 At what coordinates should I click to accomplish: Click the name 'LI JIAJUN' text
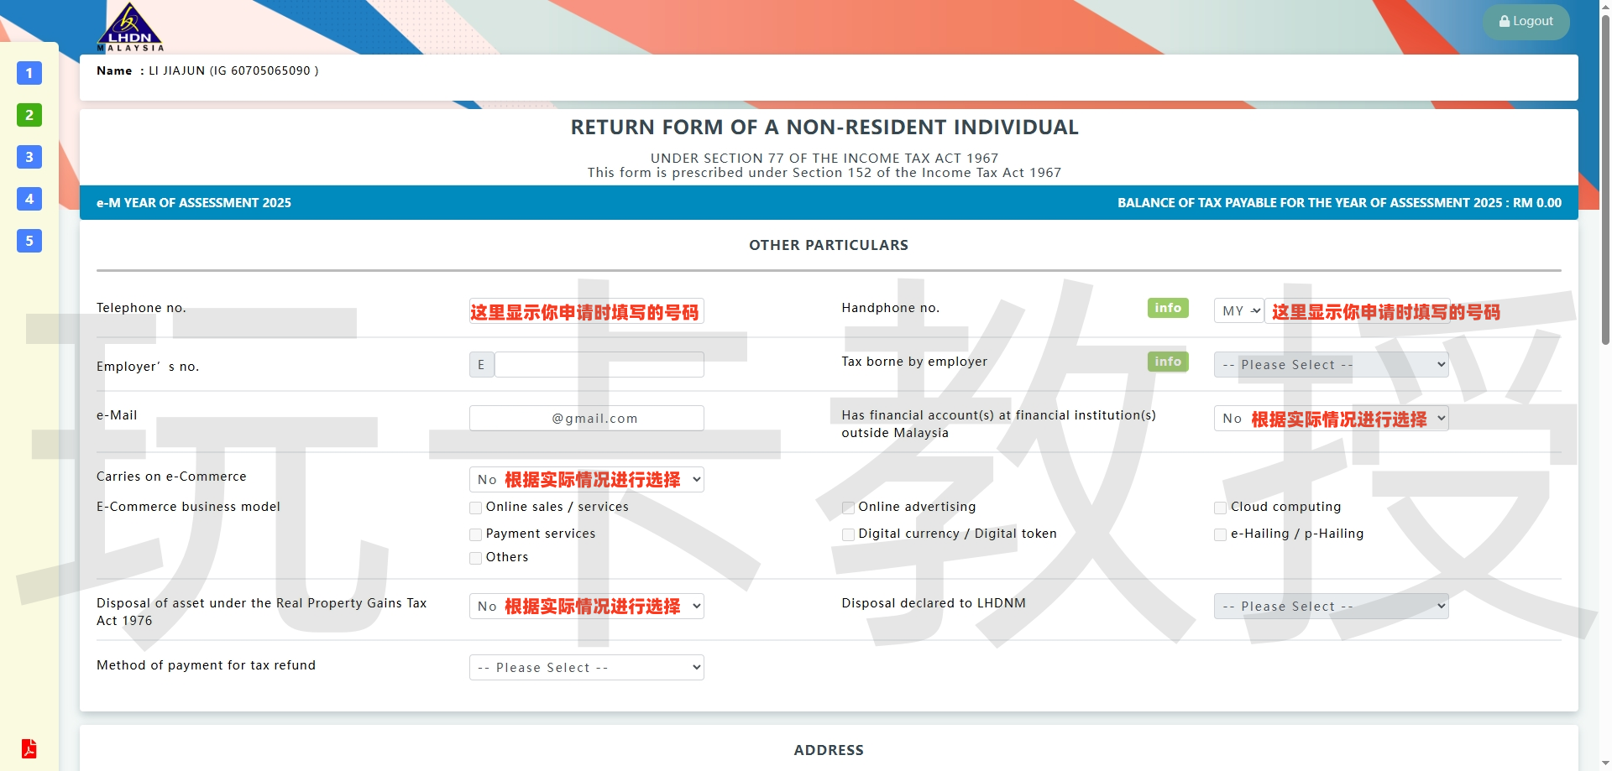point(177,70)
